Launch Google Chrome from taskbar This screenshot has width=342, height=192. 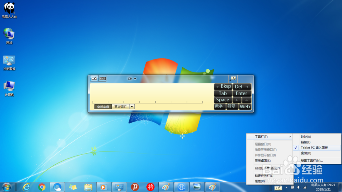pos(42,187)
